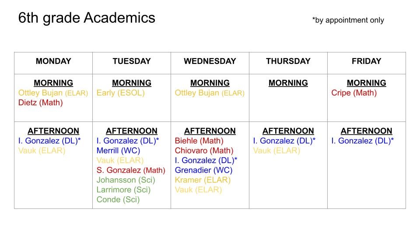The width and height of the screenshot is (420, 236).
Task: Select Ottley Bujan (ELAR) under Wednesday morning
Action: (210, 93)
